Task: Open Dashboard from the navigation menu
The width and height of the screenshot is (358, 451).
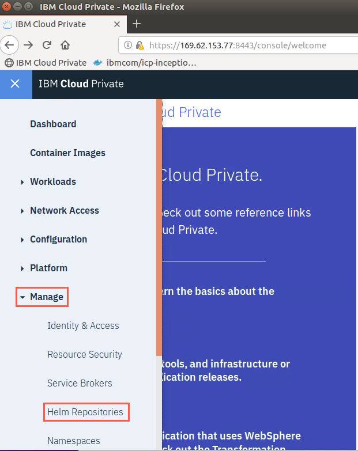Action: click(x=53, y=124)
